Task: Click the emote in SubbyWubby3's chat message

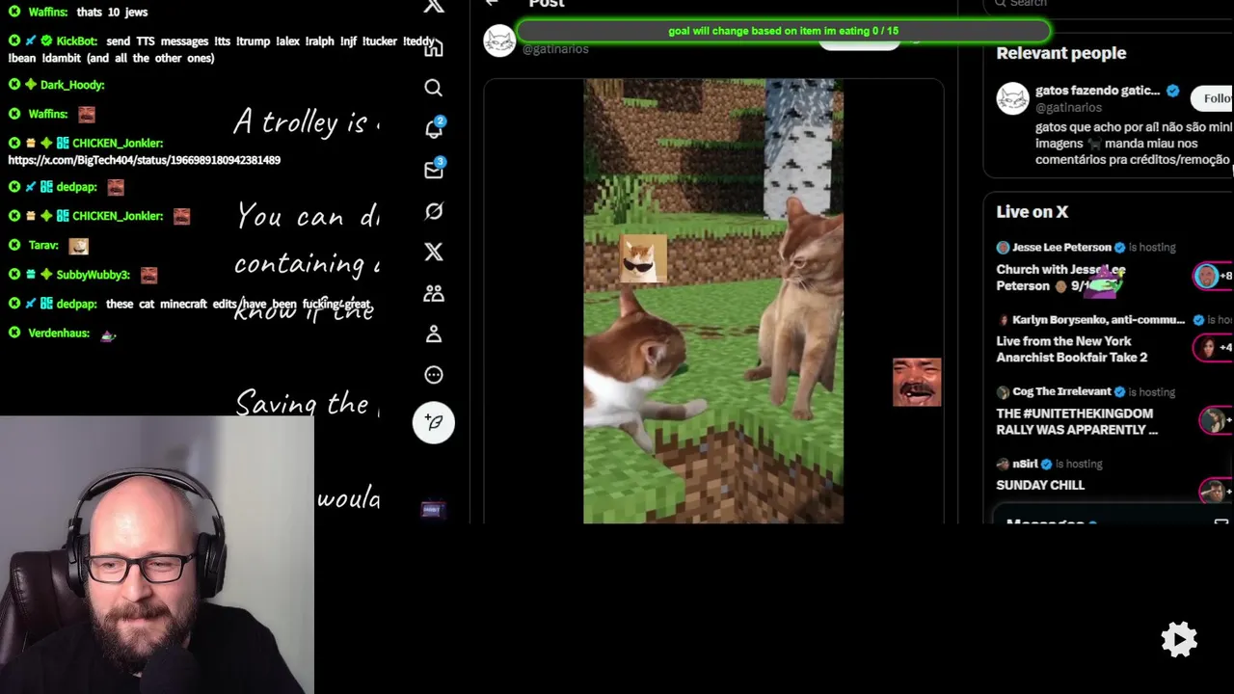Action: pyautogui.click(x=148, y=275)
